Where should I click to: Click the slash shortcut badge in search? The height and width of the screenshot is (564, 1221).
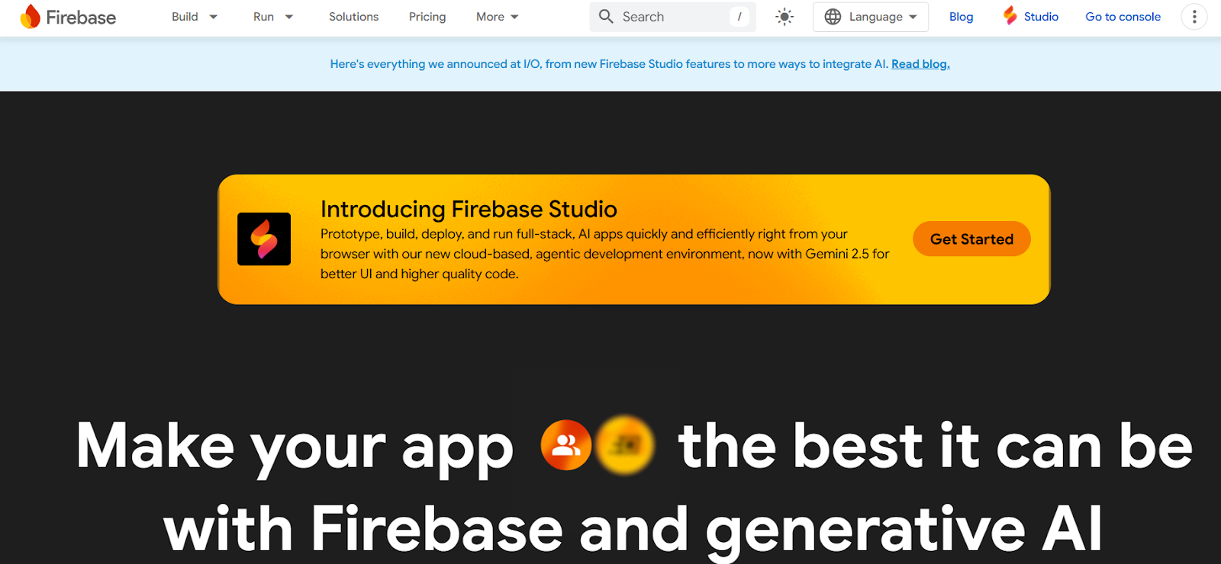pyautogui.click(x=739, y=16)
